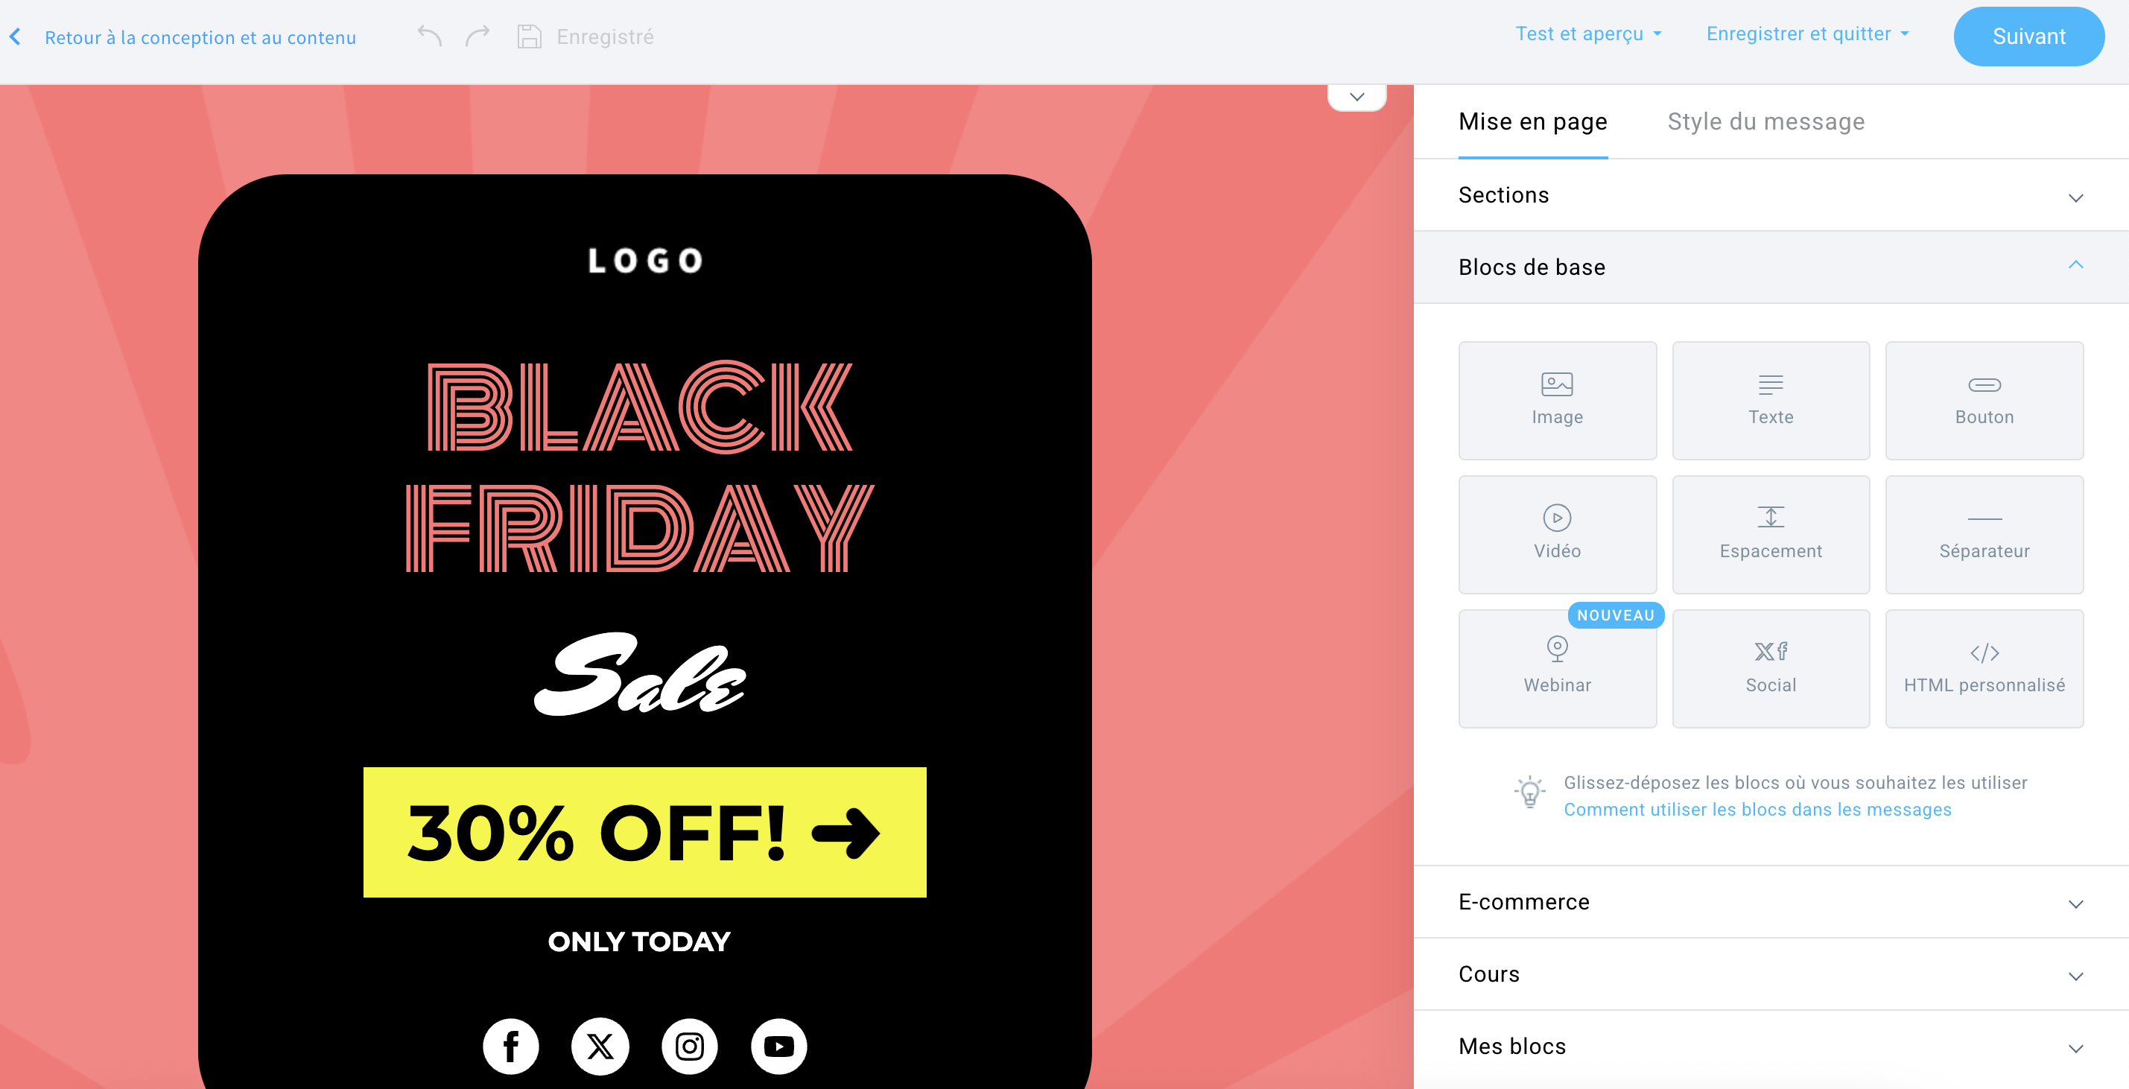Choose the HTML personnalisé block

click(x=1983, y=668)
